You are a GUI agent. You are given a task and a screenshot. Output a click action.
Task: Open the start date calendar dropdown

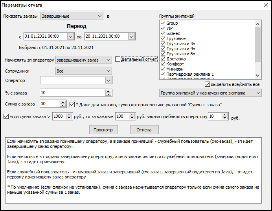point(70,36)
